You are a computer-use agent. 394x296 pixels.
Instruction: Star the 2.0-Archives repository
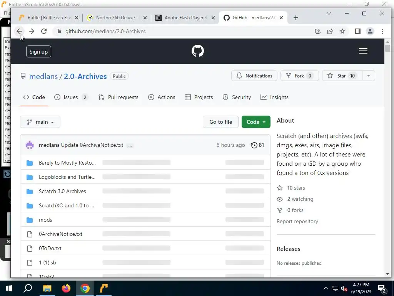pyautogui.click(x=342, y=76)
